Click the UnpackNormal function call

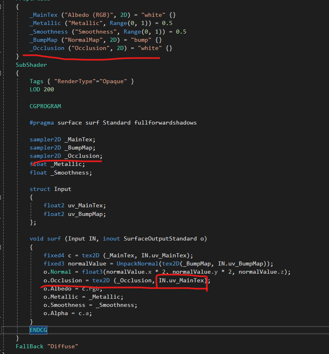137,264
